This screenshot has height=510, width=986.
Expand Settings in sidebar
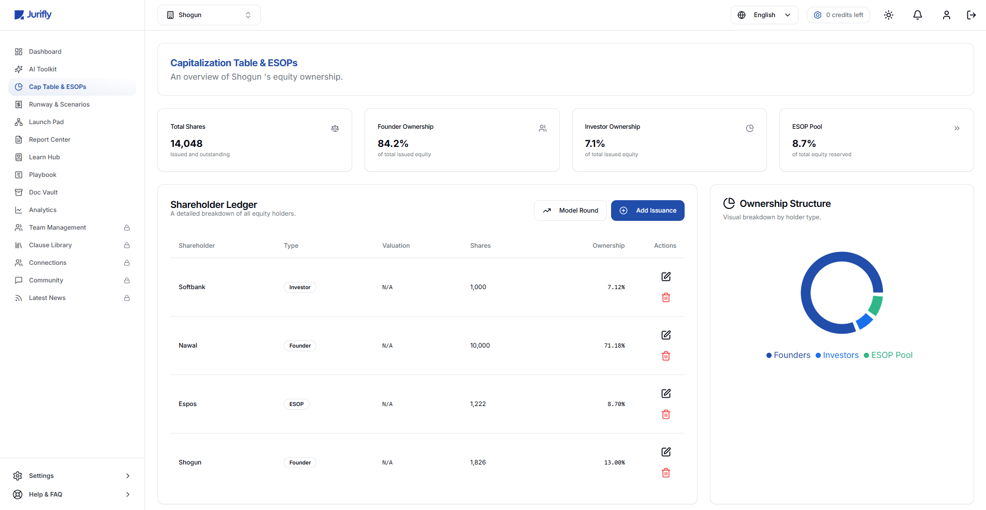[x=72, y=476]
